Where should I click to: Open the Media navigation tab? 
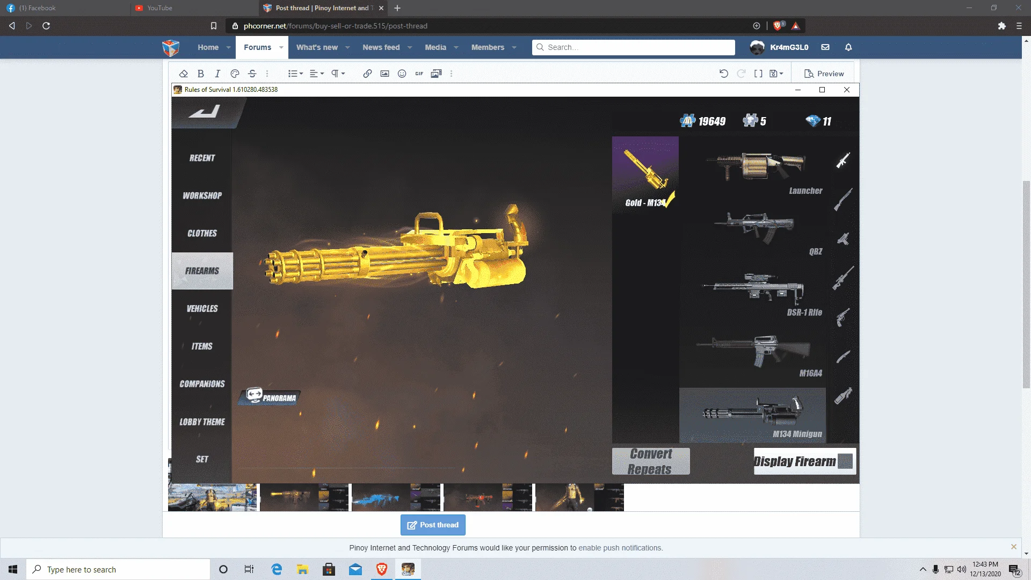tap(435, 47)
